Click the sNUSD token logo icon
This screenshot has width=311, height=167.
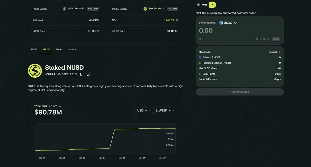[x=35, y=70]
